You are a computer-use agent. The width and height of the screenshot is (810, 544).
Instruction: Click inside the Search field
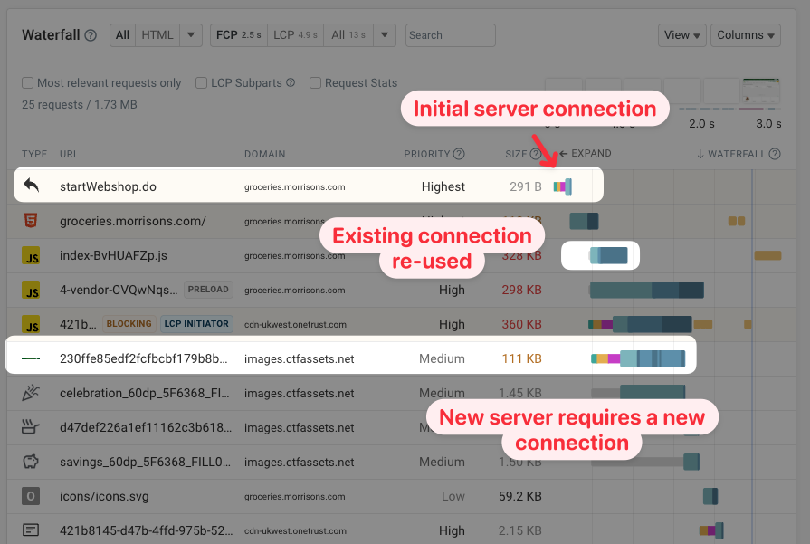coord(450,34)
